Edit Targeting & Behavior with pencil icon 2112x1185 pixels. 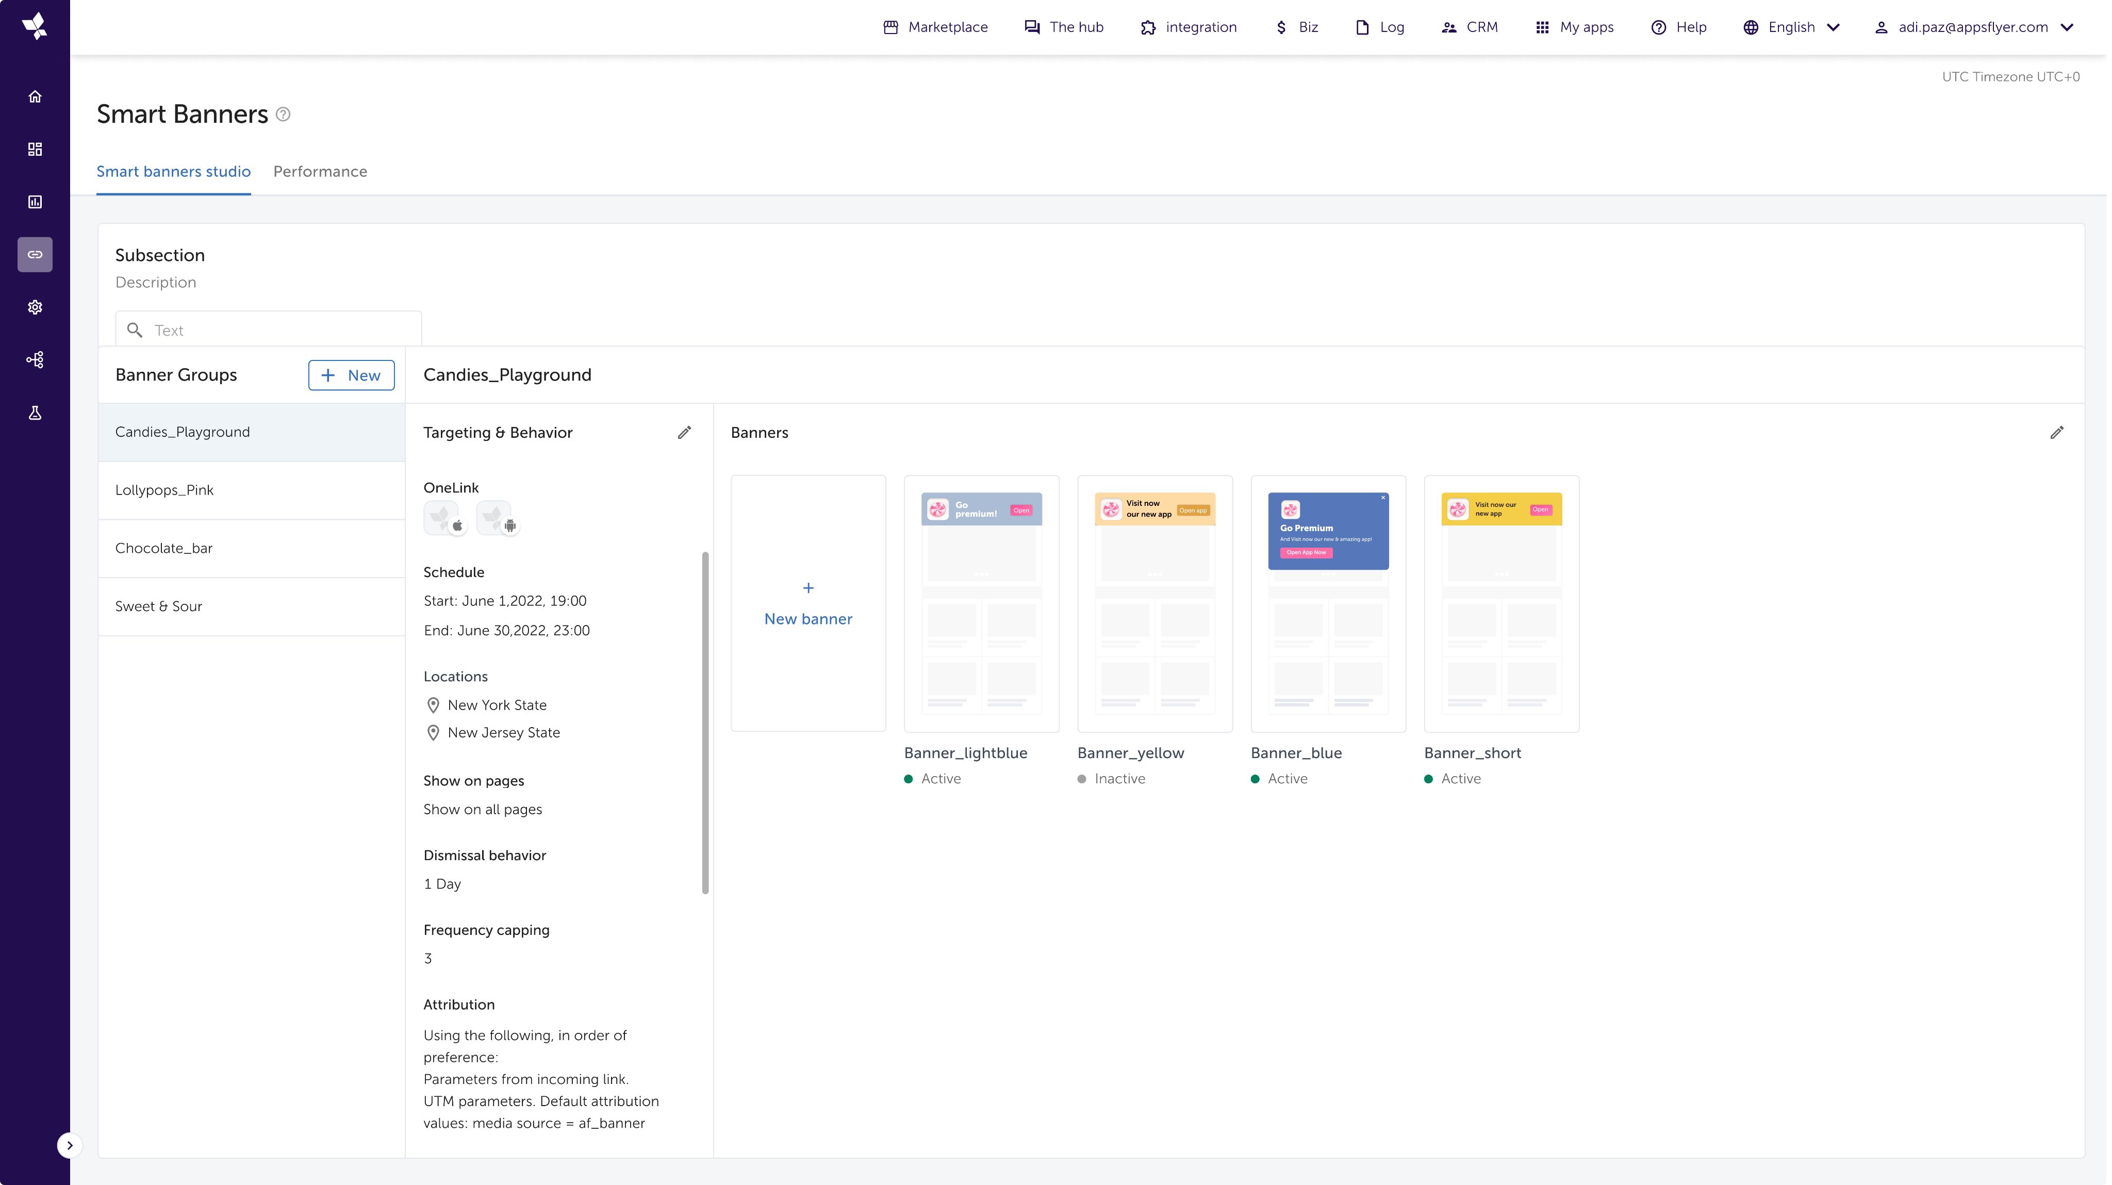click(684, 432)
